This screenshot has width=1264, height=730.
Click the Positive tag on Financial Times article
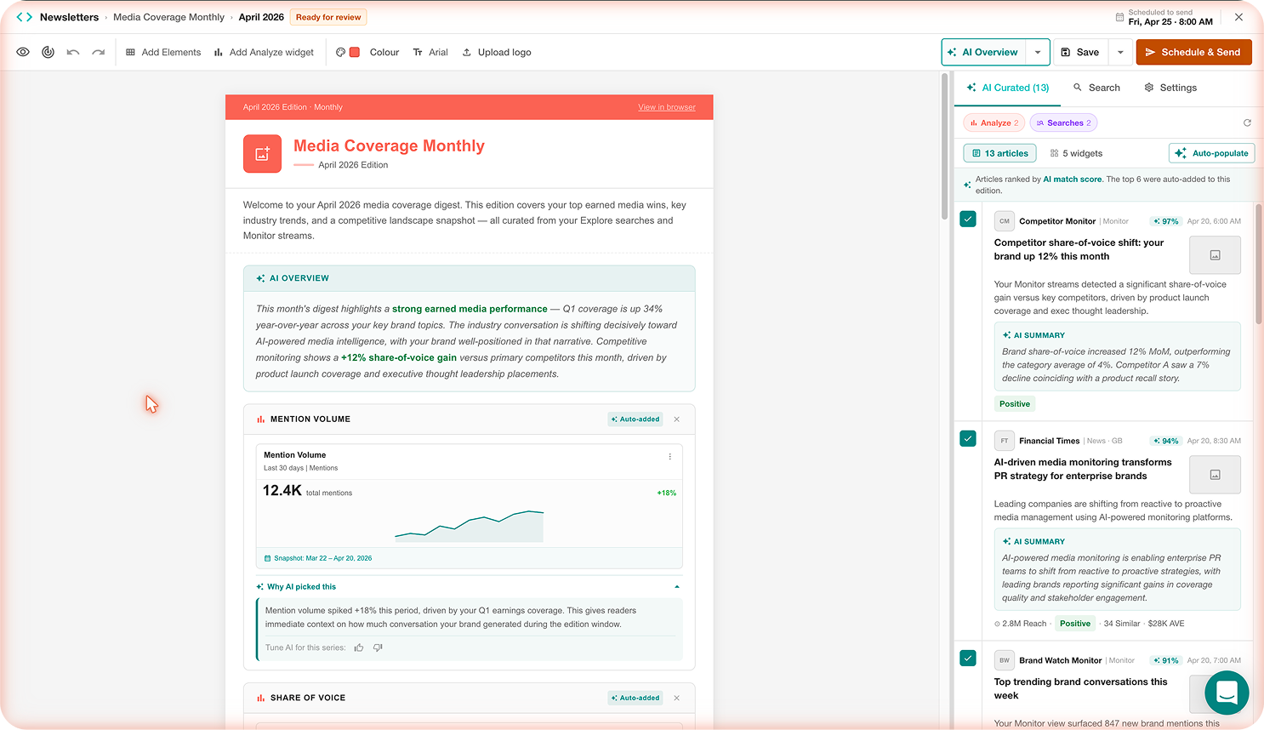pyautogui.click(x=1075, y=624)
